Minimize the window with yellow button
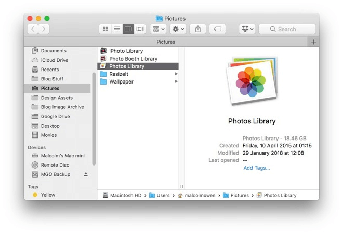 click(38, 18)
